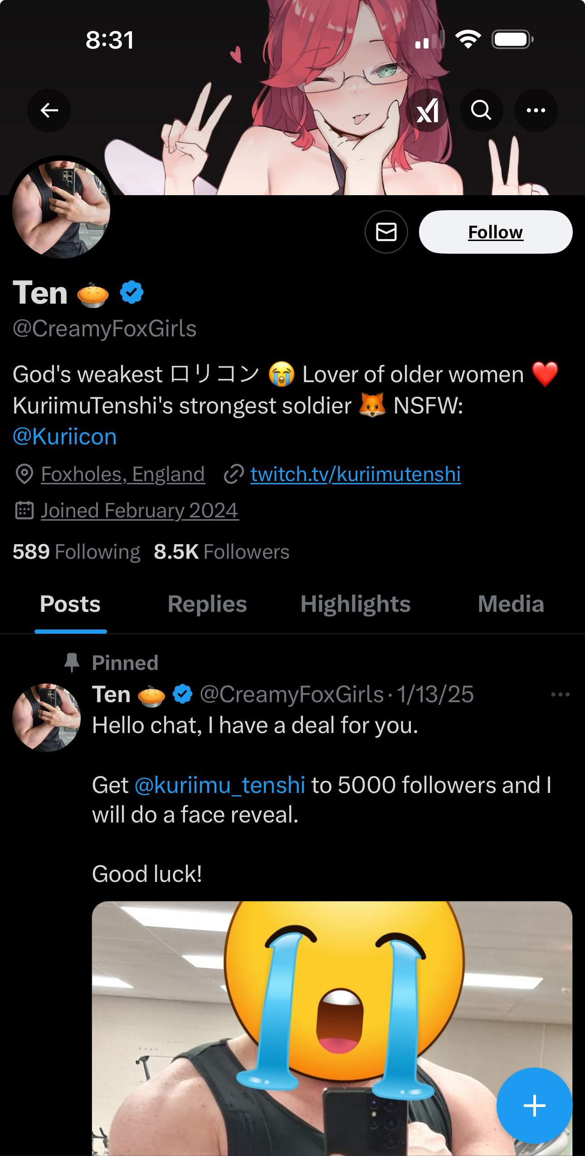
Task: Tap the back arrow button
Action: 49,110
